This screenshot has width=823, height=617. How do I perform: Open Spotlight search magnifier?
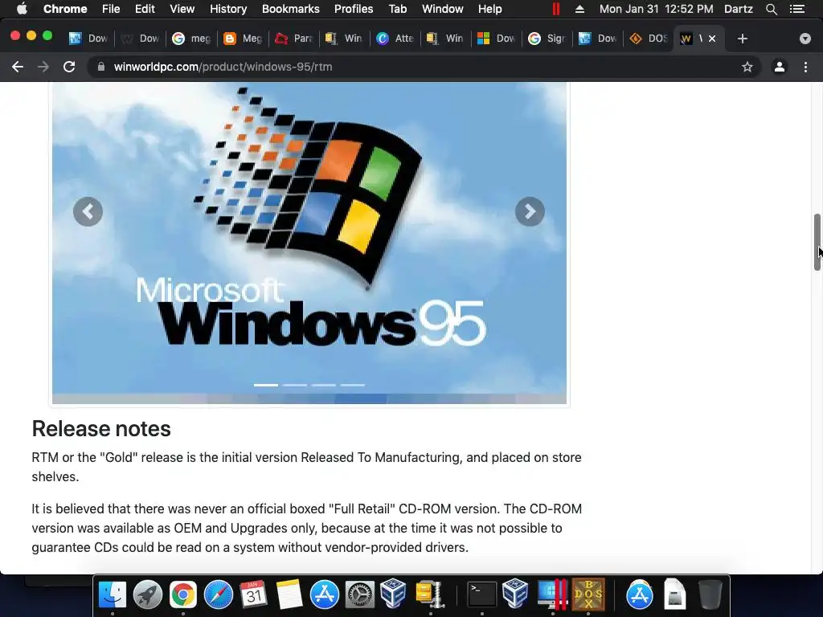point(771,9)
